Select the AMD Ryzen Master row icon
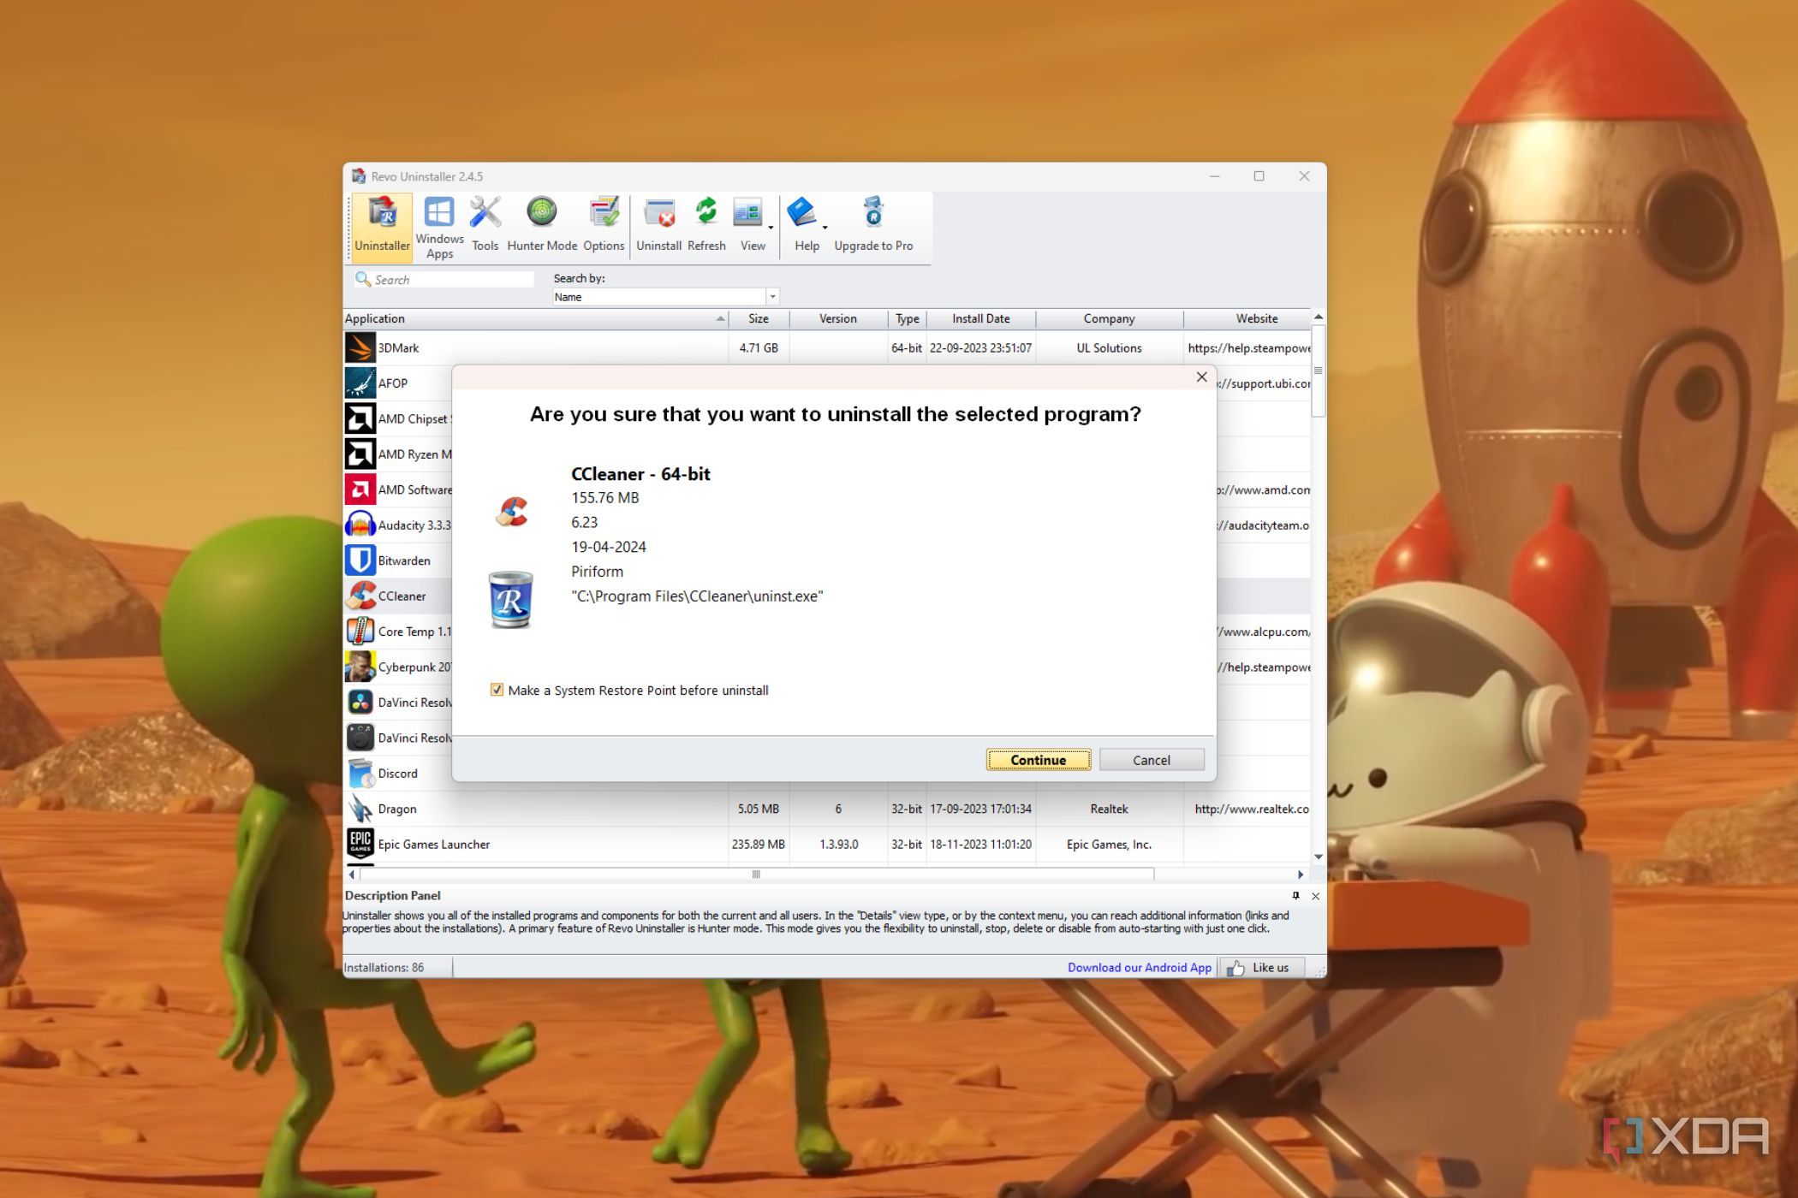The height and width of the screenshot is (1198, 1798). [360, 454]
